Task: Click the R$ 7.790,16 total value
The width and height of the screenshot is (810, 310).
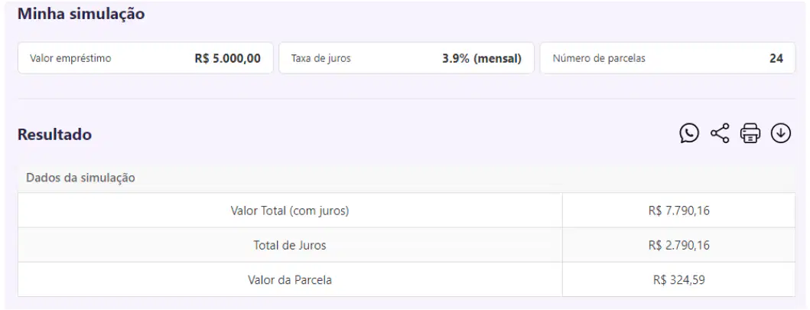Action: click(x=678, y=210)
